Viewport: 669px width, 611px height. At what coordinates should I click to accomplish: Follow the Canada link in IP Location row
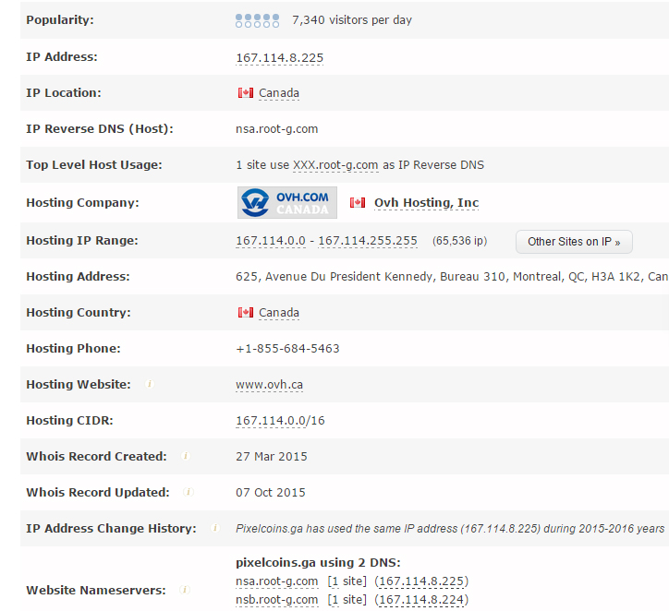[x=279, y=93]
